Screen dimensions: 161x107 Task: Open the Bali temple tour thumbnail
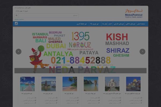click(x=49, y=84)
